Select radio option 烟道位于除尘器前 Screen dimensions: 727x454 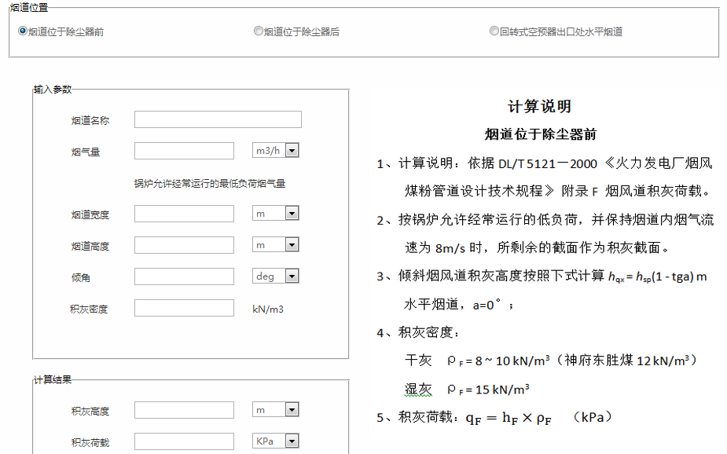(x=23, y=31)
